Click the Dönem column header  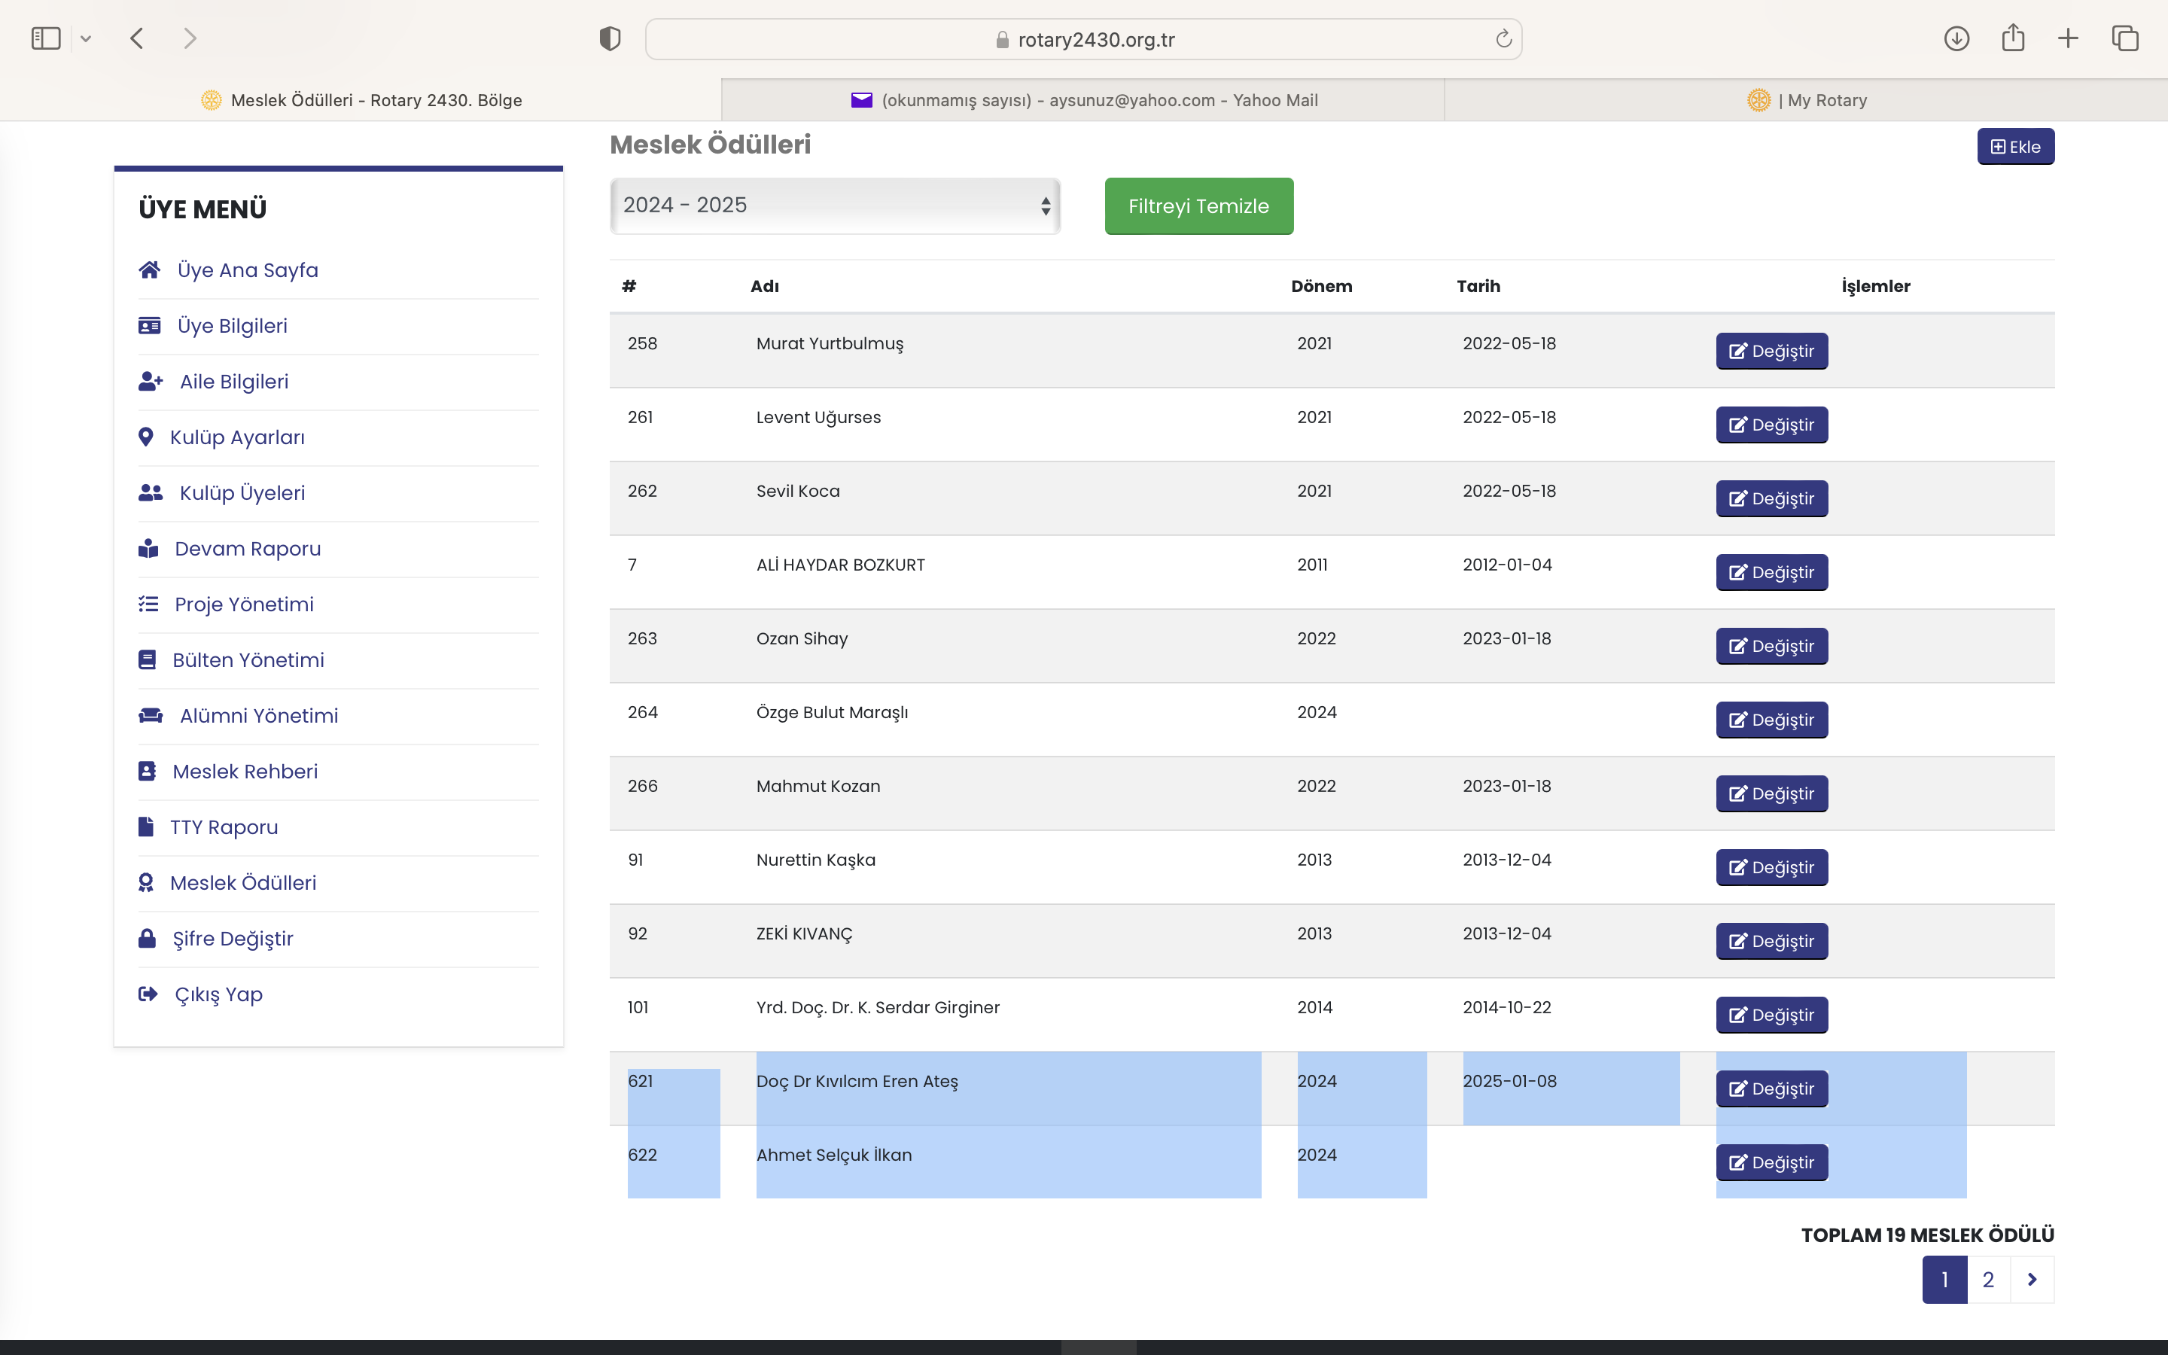point(1321,287)
